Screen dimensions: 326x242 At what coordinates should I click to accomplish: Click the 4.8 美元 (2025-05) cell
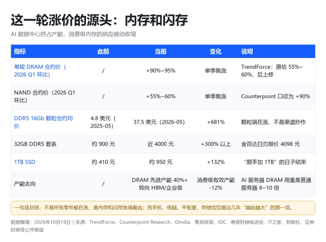[103, 122]
